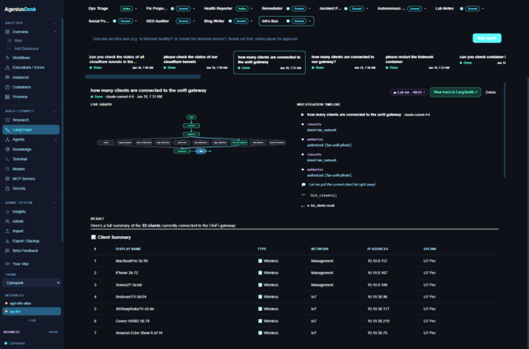Open Overview via its grid icon
The image size is (529, 349).
7,32
